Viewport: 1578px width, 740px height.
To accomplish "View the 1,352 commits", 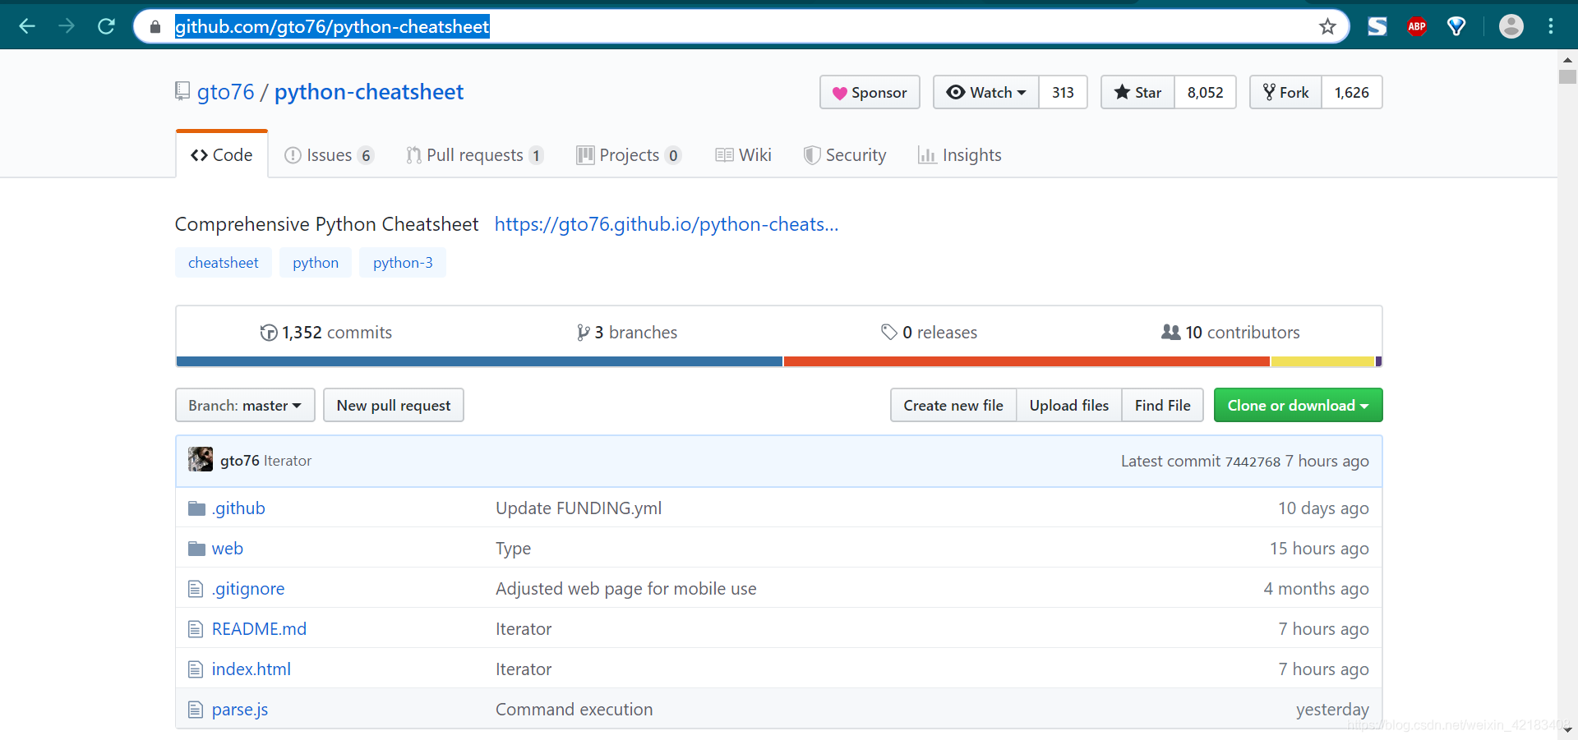I will pyautogui.click(x=326, y=333).
